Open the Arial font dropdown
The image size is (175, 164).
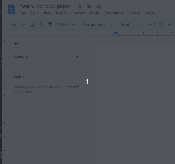point(131,24)
